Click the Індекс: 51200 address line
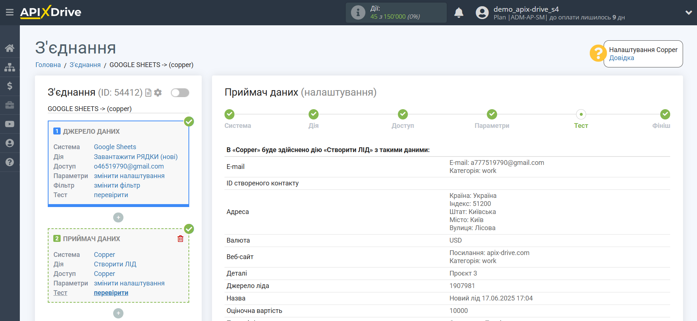Screen dimensions: 697x321 coord(470,204)
